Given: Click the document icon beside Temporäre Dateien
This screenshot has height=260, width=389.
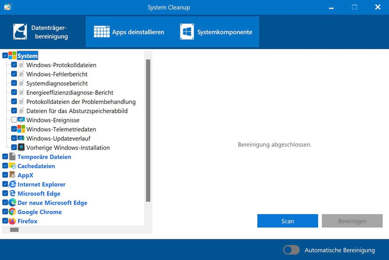Looking at the screenshot, I should [12, 156].
